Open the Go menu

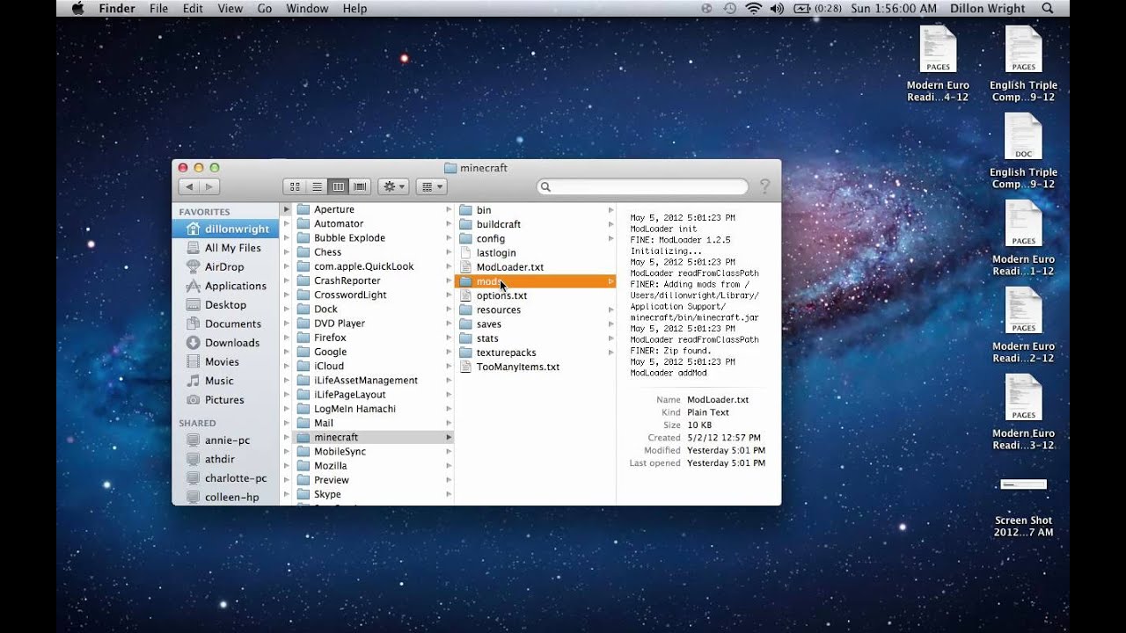264,8
